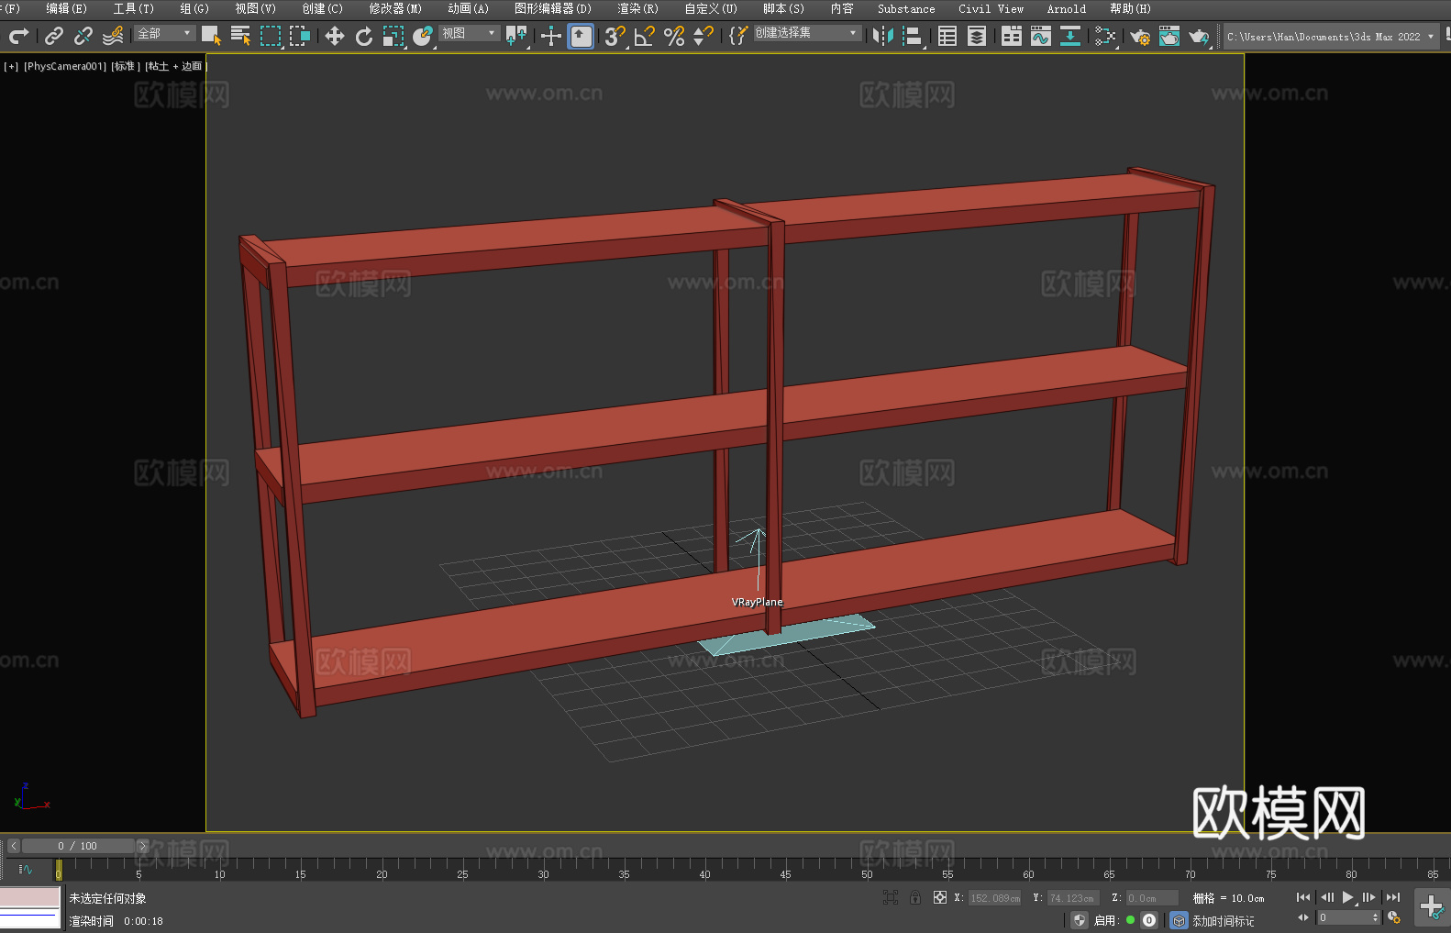1451x933 pixels.
Task: Toggle Angle Snap
Action: (x=645, y=36)
